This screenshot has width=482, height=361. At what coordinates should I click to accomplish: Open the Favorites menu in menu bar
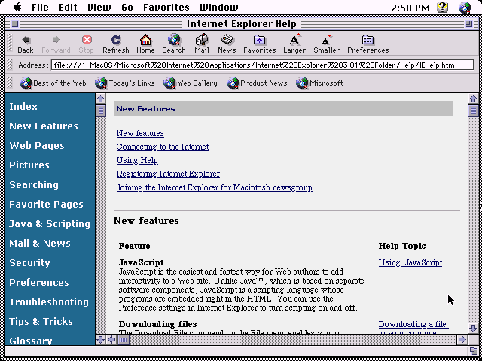point(166,7)
